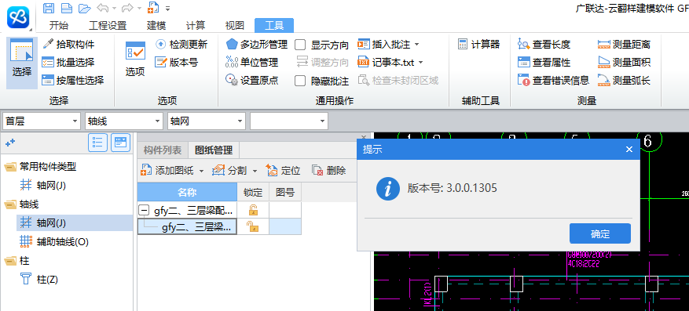Collapse the 常用构件类型 folder
Viewport: 689px width, 311px height.
click(10, 166)
